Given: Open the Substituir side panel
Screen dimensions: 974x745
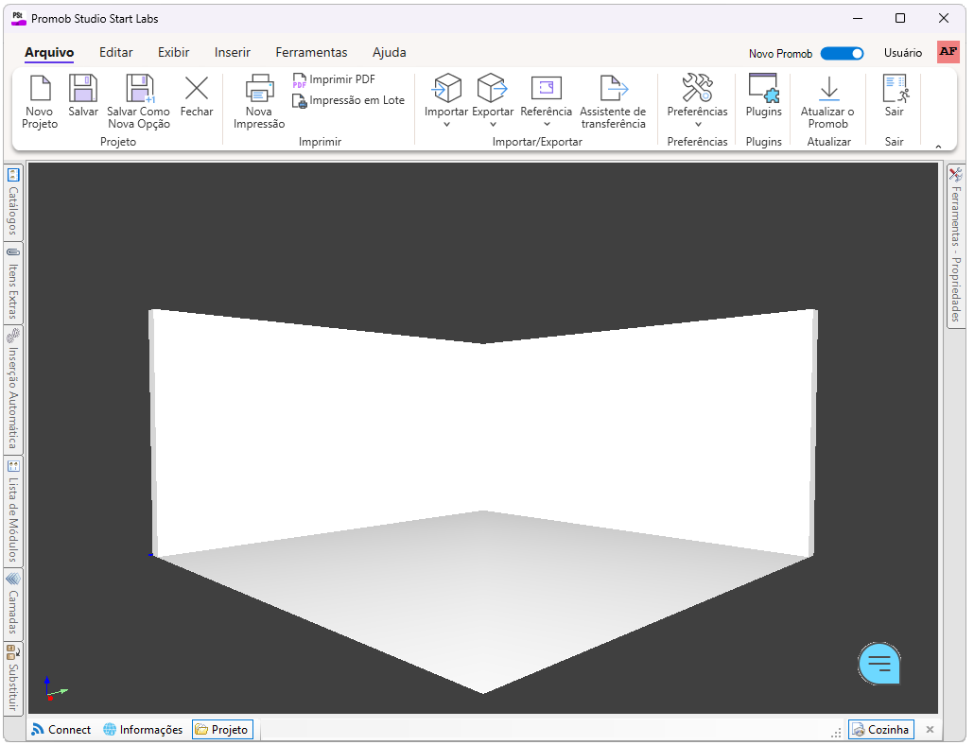Looking at the screenshot, I should [x=13, y=678].
